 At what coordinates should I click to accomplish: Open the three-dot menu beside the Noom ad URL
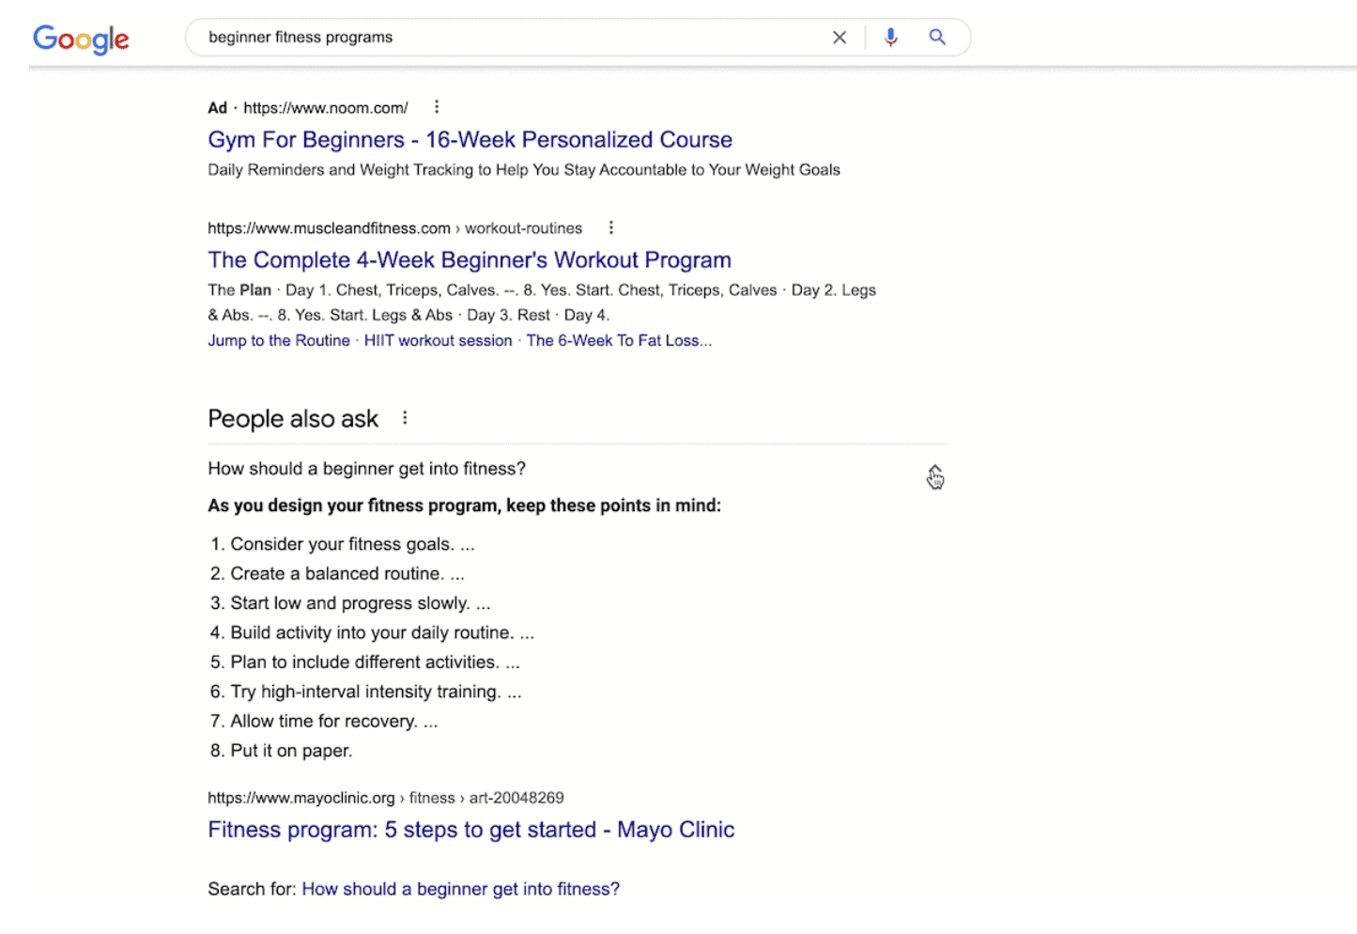tap(437, 107)
